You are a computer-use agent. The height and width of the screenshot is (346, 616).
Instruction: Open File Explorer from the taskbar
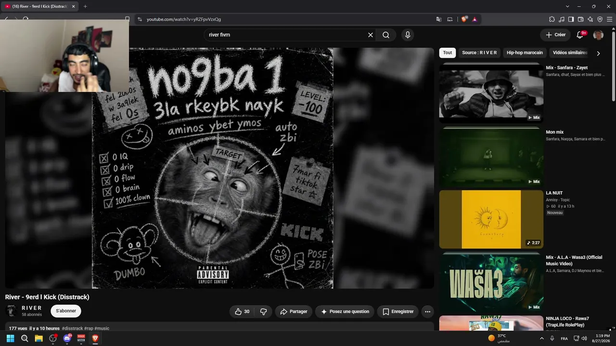pos(38,338)
